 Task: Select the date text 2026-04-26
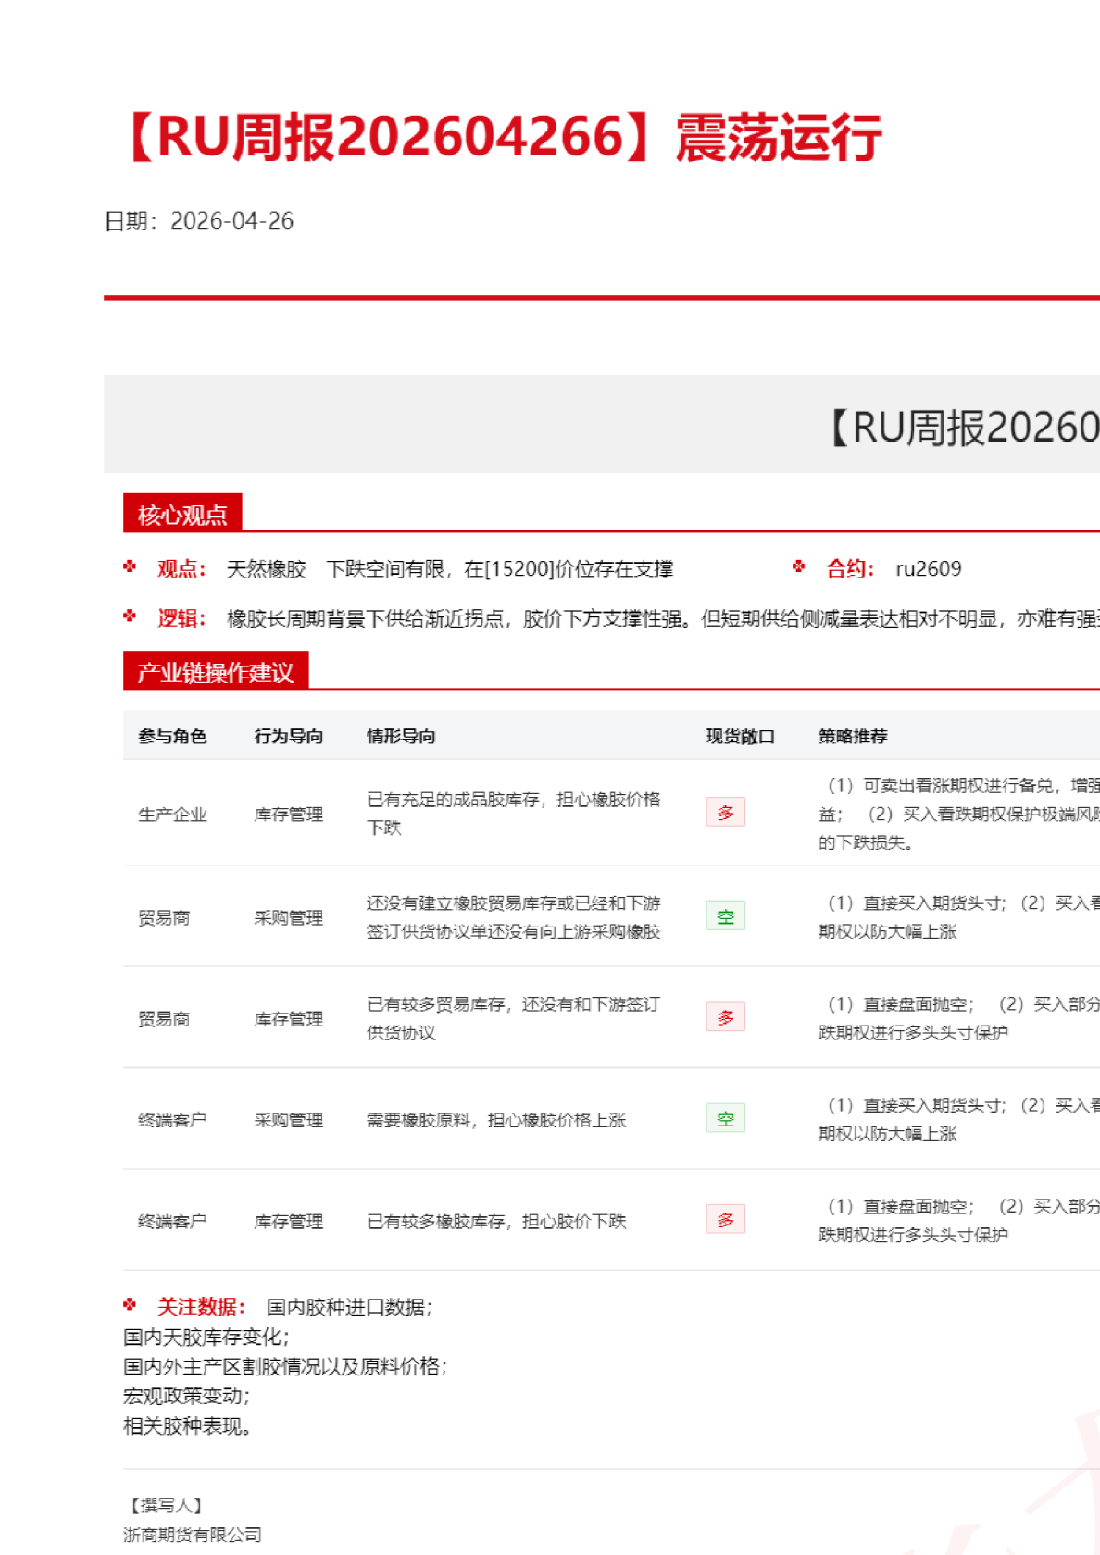coord(232,220)
